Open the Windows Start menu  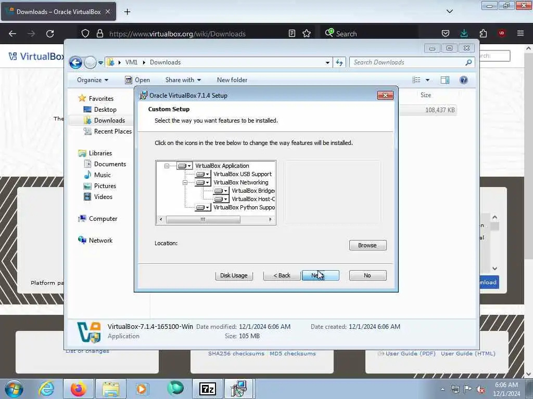click(x=14, y=389)
